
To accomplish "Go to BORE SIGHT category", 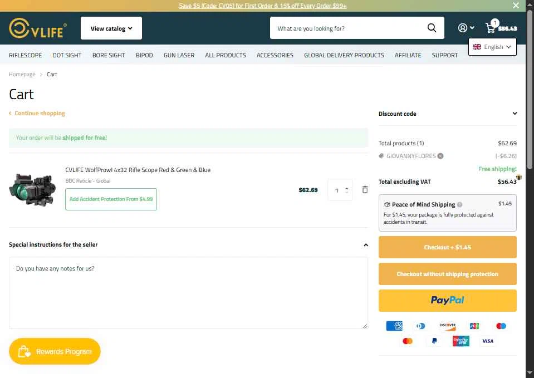I will pyautogui.click(x=109, y=55).
